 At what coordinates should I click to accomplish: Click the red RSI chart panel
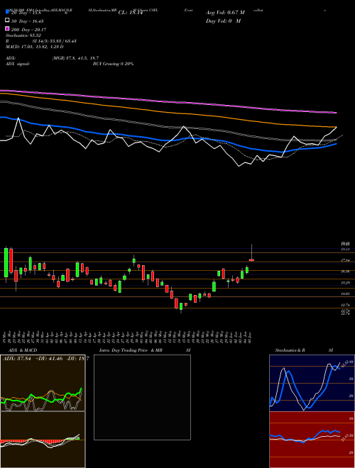click(x=312, y=440)
